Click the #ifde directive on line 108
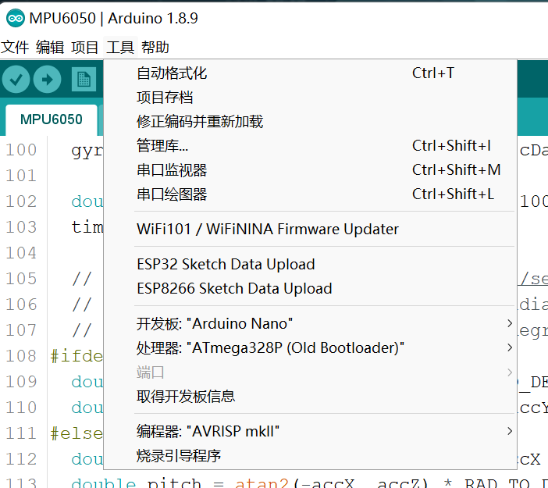 tap(77, 356)
